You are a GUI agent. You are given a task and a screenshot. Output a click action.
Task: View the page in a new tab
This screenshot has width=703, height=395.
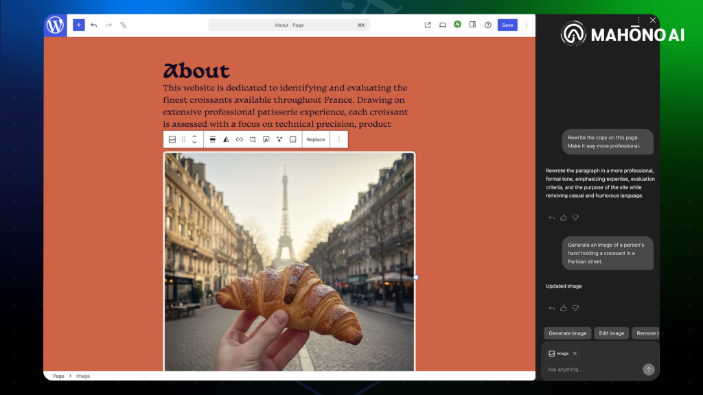point(428,25)
